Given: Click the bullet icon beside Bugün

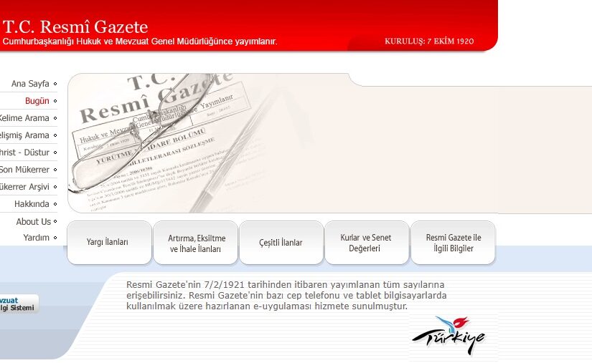Looking at the screenshot, I should [55, 101].
